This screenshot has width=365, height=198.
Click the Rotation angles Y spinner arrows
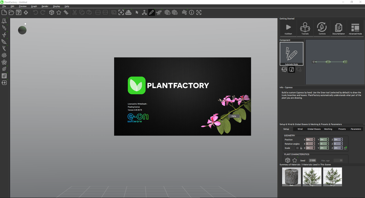328,144
